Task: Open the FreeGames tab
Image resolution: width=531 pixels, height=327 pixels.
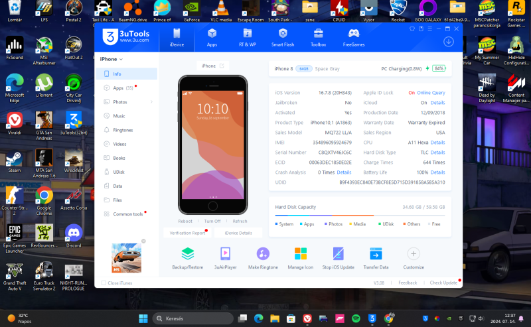Action: (x=354, y=38)
